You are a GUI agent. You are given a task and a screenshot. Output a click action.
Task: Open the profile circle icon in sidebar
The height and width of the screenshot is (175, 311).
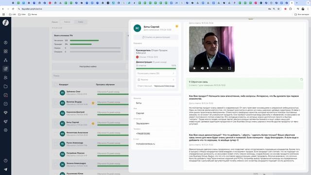point(5,43)
